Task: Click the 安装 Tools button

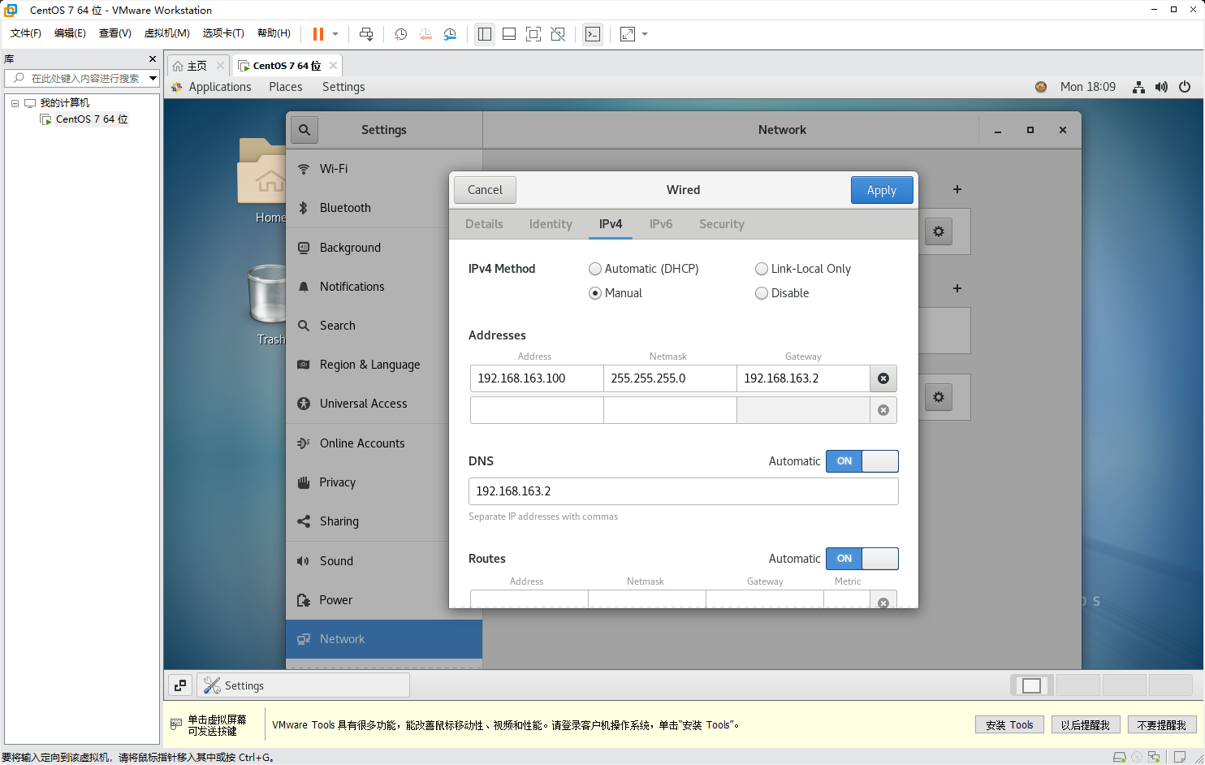Action: tap(1009, 725)
